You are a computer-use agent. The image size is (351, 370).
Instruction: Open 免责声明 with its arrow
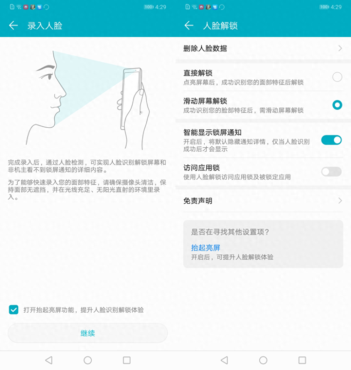tap(341, 201)
